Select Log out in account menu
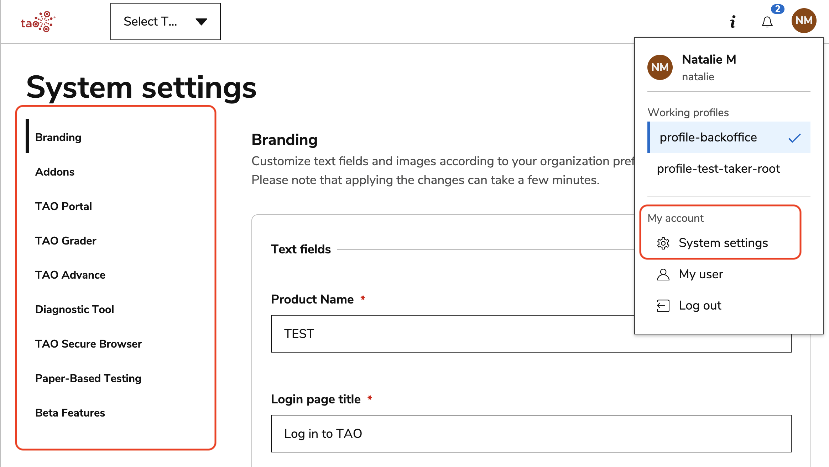The height and width of the screenshot is (467, 829). click(700, 306)
